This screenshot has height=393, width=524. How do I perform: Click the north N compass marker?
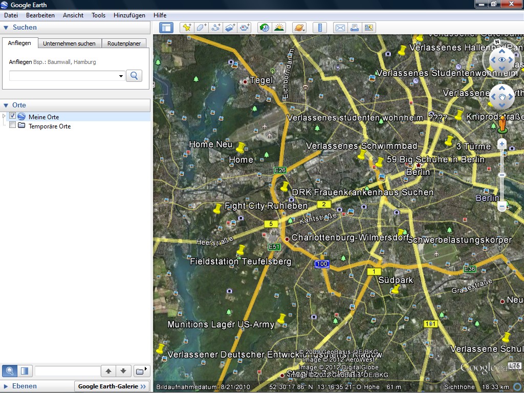(x=497, y=42)
